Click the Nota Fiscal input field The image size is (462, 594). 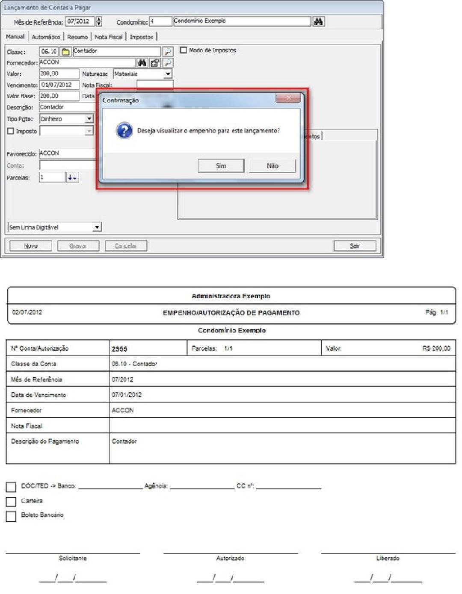155,85
